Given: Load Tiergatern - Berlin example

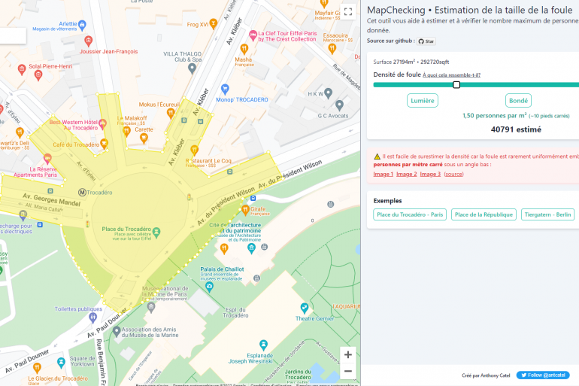Looking at the screenshot, I should click(547, 215).
